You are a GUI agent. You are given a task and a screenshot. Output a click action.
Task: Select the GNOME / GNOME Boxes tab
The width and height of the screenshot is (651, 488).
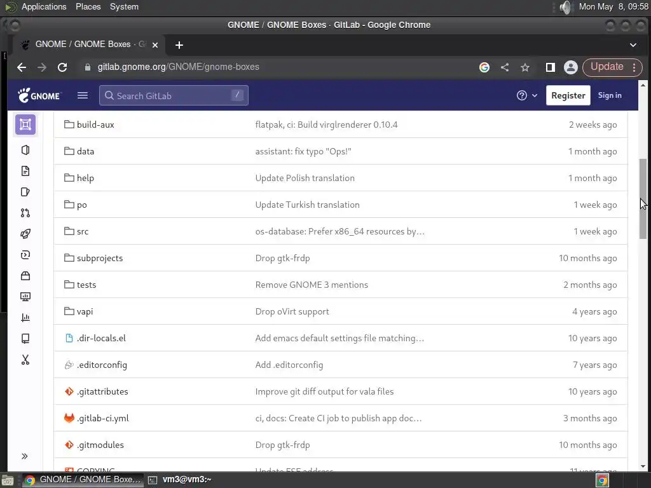point(89,44)
